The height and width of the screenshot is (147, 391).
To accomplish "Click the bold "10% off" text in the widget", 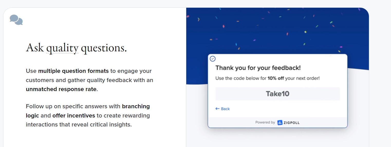I will click(276, 78).
